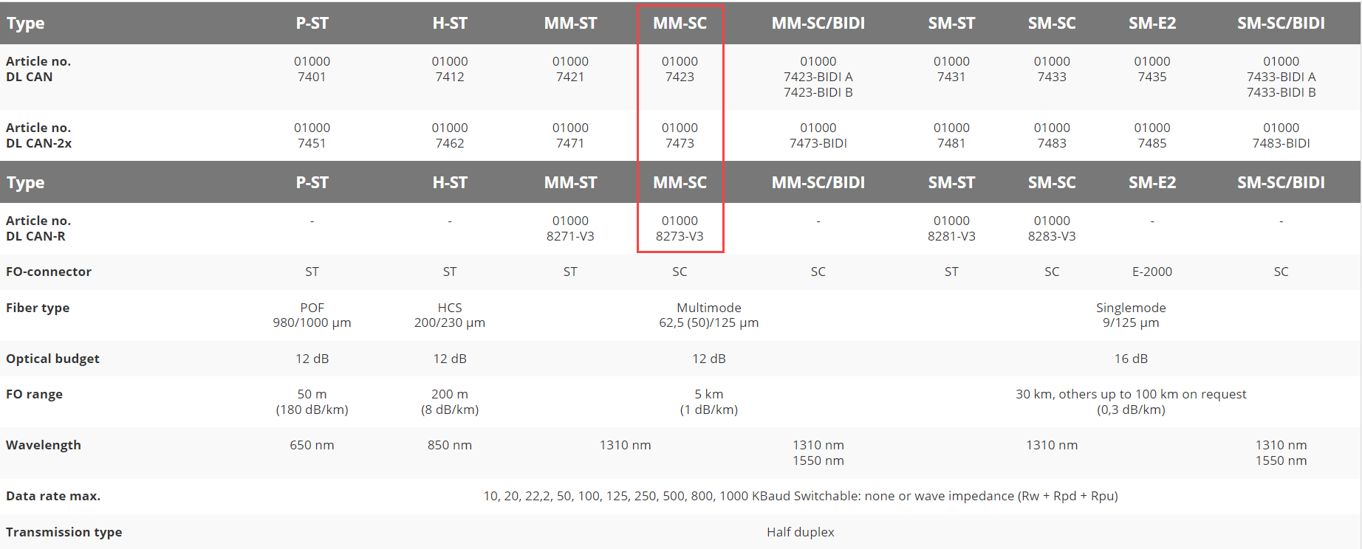Image resolution: width=1362 pixels, height=549 pixels.
Task: Click the Article no. DL CAN-R row label
Action: [x=38, y=229]
